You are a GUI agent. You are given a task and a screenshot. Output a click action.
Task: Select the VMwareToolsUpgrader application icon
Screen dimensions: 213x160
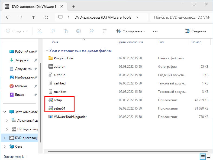click(x=50, y=117)
